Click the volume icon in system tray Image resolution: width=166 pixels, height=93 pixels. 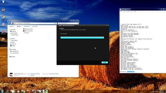click(157, 91)
